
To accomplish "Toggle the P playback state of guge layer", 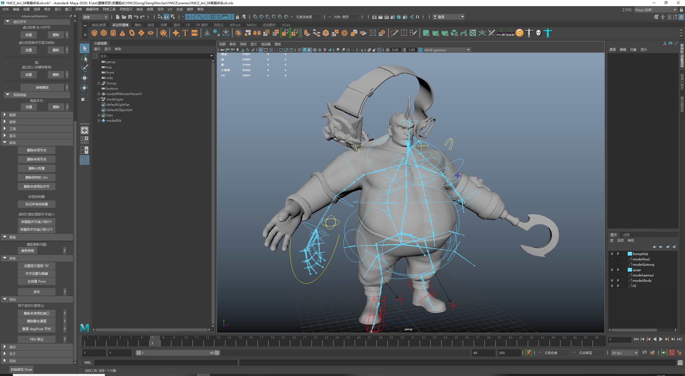I will (x=618, y=270).
